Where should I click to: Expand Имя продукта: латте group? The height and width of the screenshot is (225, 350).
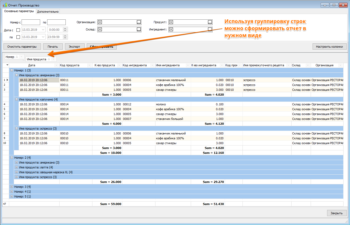(x=16, y=167)
